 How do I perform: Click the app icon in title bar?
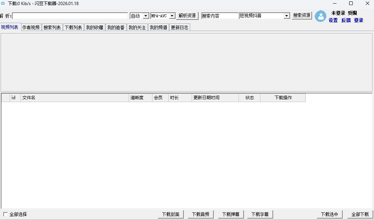click(x=3, y=4)
